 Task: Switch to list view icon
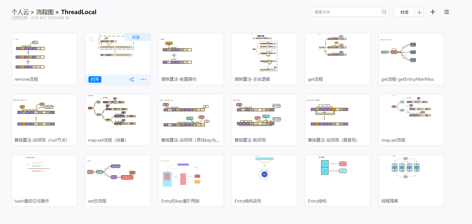[x=446, y=12]
